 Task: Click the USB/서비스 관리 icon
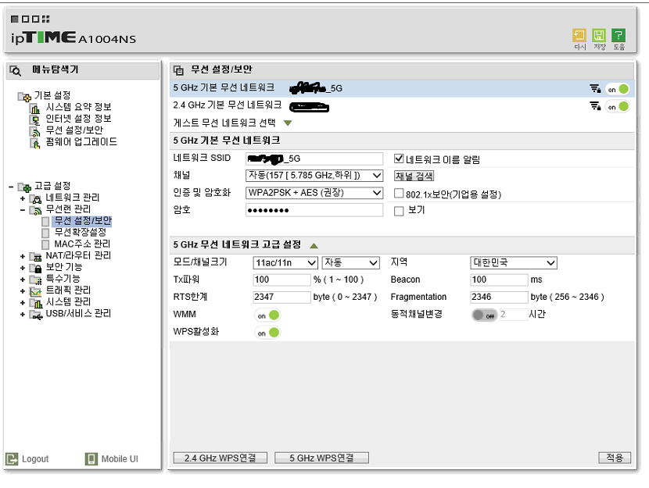pyautogui.click(x=36, y=315)
